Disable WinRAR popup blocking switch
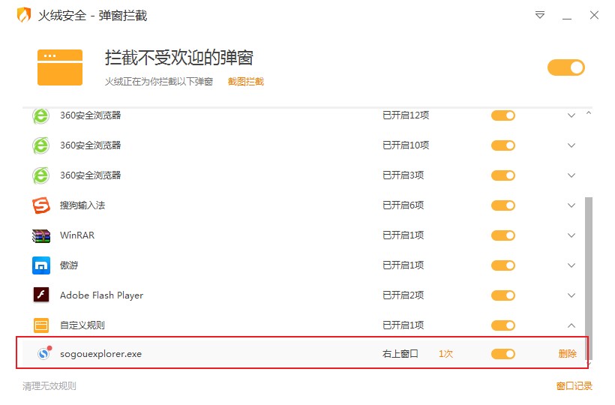This screenshot has width=615, height=405. click(502, 235)
